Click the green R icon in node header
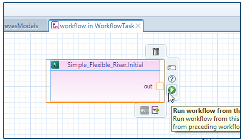The width and height of the screenshot is (242, 140). [55, 65]
